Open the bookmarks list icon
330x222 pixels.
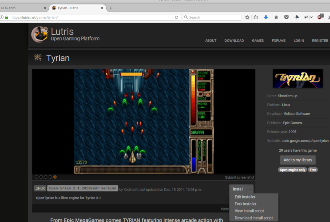(256, 17)
